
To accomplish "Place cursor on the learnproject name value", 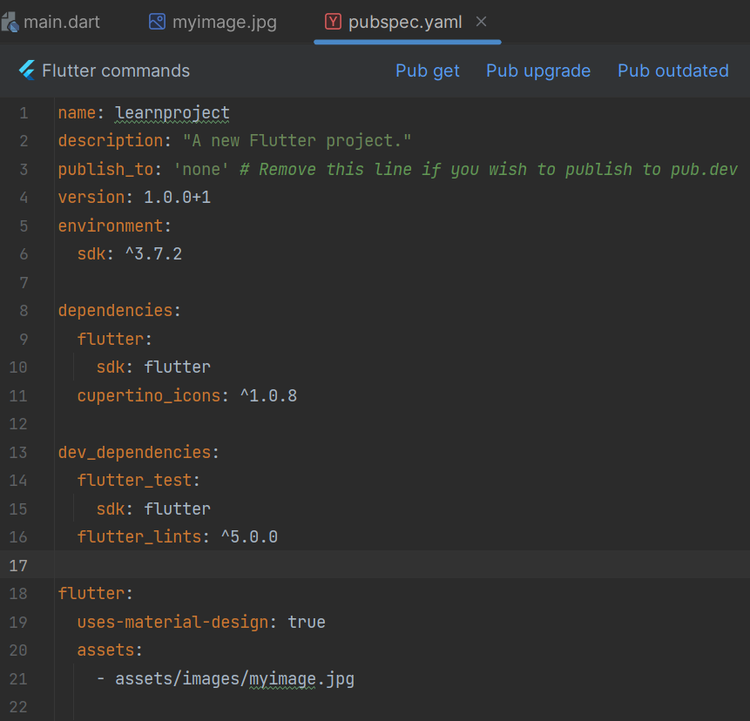I will 172,112.
